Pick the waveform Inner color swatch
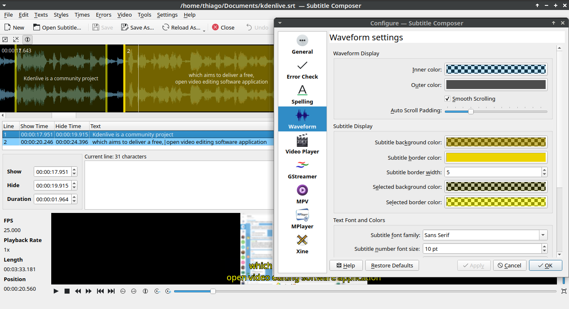The width and height of the screenshot is (569, 309). pos(496,69)
